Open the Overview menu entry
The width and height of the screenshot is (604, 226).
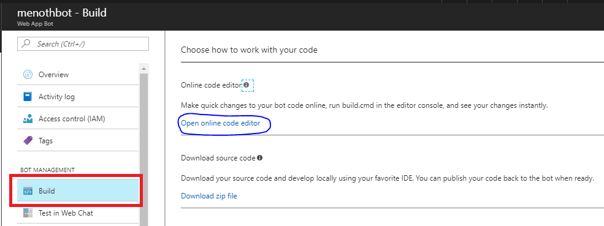78,74
